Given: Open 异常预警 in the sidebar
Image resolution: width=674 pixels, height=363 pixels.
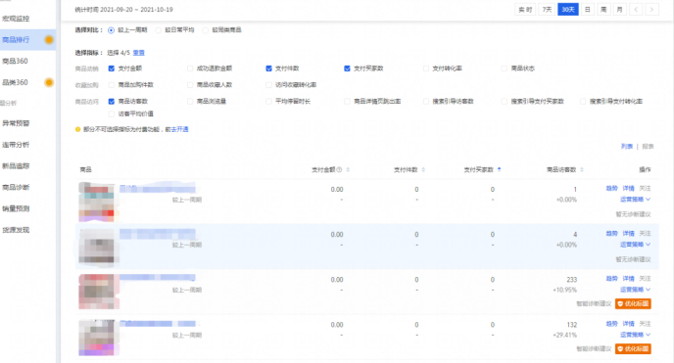Looking at the screenshot, I should click(x=16, y=123).
